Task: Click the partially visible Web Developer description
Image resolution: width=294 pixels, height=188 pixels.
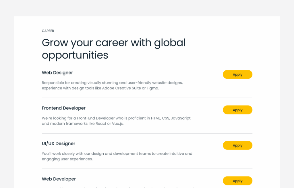Action: click(118, 187)
